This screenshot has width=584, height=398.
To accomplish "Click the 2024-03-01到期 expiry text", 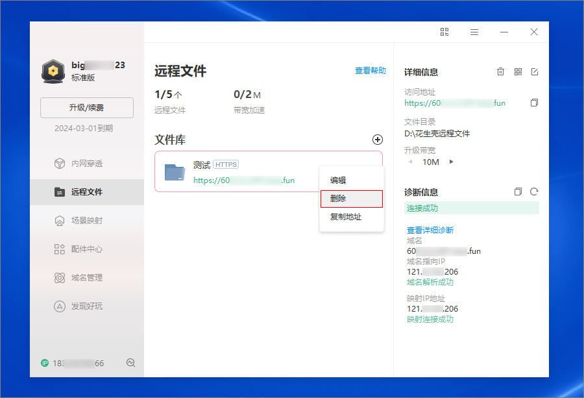I will 84,128.
